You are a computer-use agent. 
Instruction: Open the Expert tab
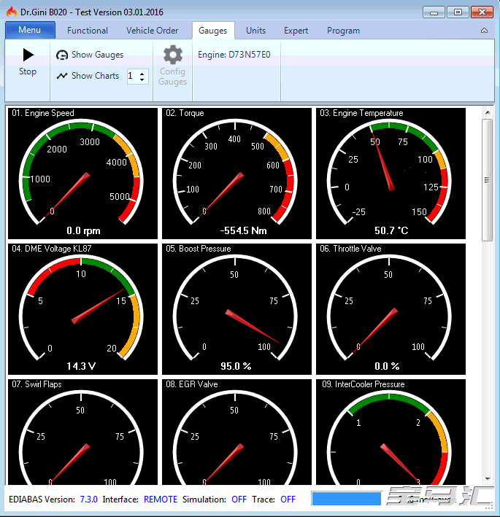pyautogui.click(x=296, y=31)
